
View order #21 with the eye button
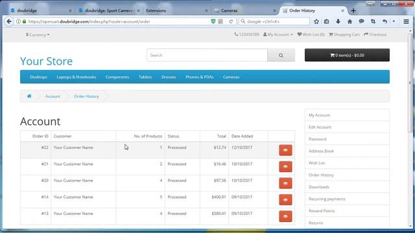point(285,167)
